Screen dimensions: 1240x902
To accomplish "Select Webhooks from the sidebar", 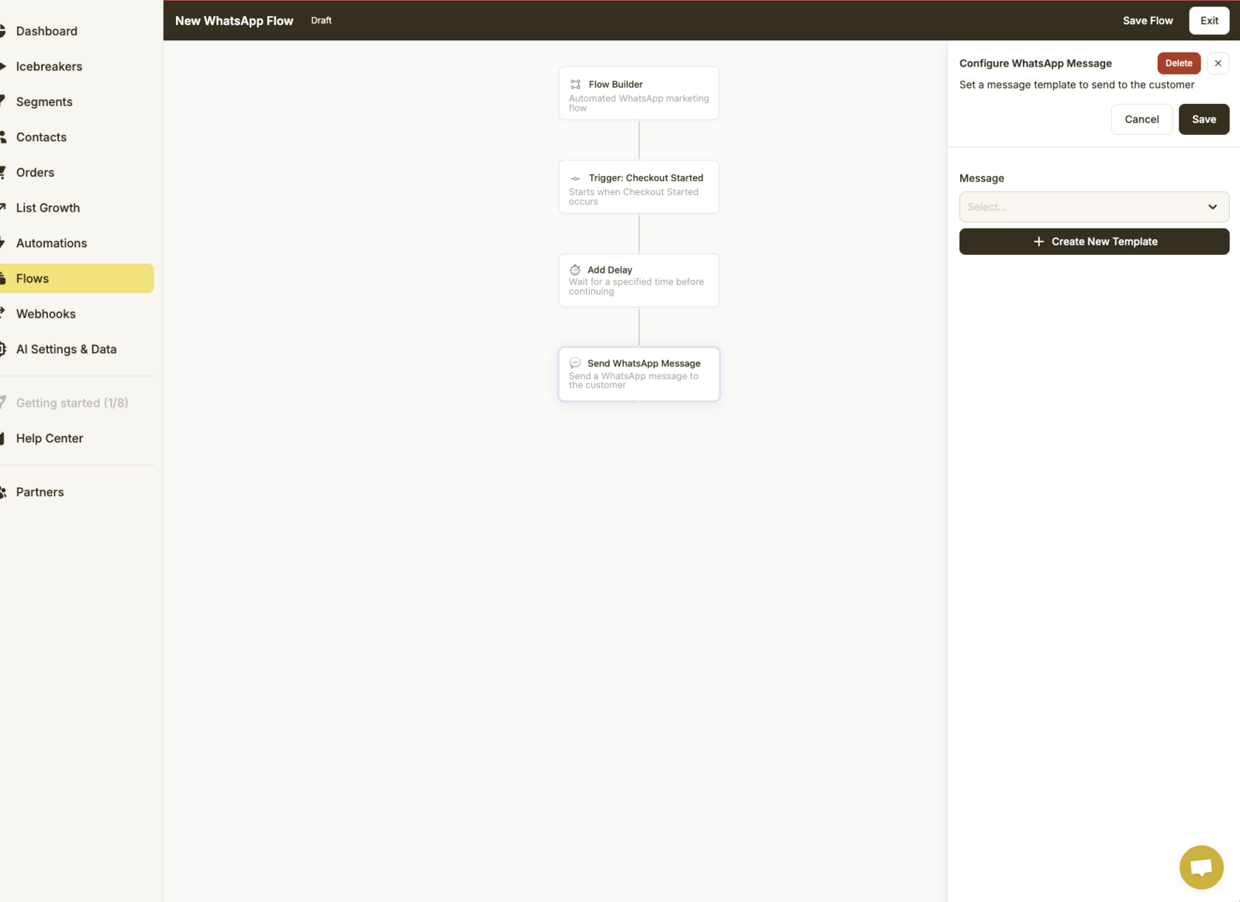I will [x=46, y=314].
